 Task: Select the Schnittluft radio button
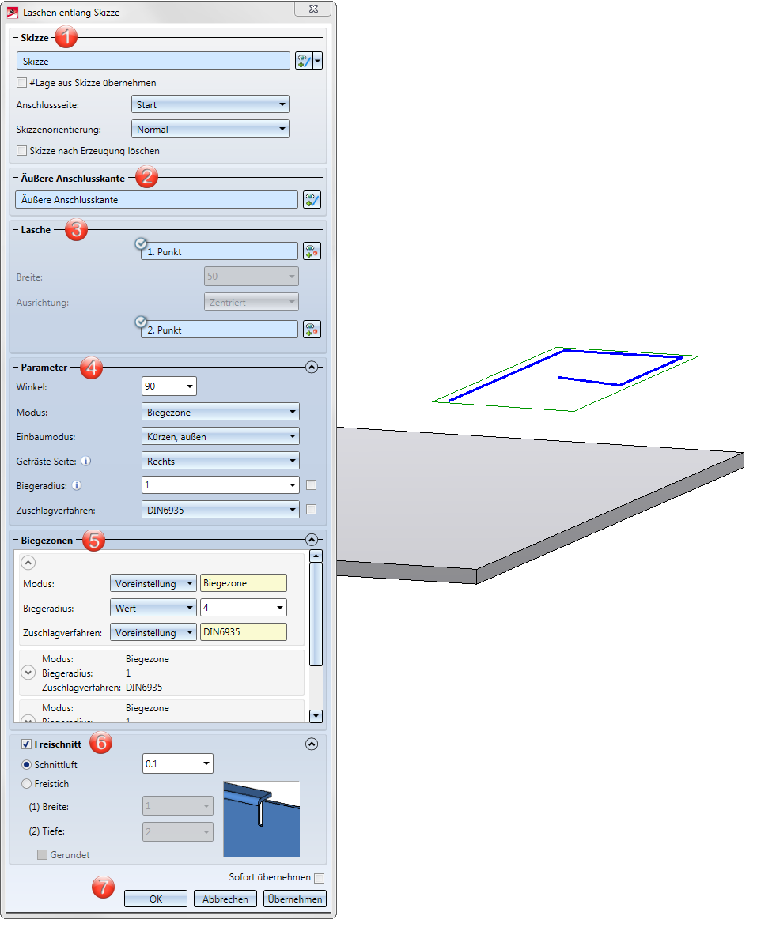click(x=26, y=765)
